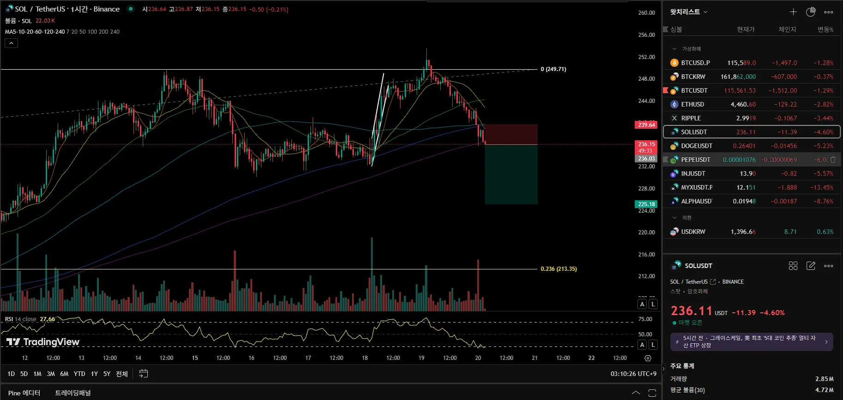The width and height of the screenshot is (843, 400).
Task: Select the BTCKRW watchlist row
Action: click(752, 77)
